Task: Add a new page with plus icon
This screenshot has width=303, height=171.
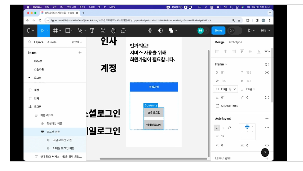Action: click(80, 53)
